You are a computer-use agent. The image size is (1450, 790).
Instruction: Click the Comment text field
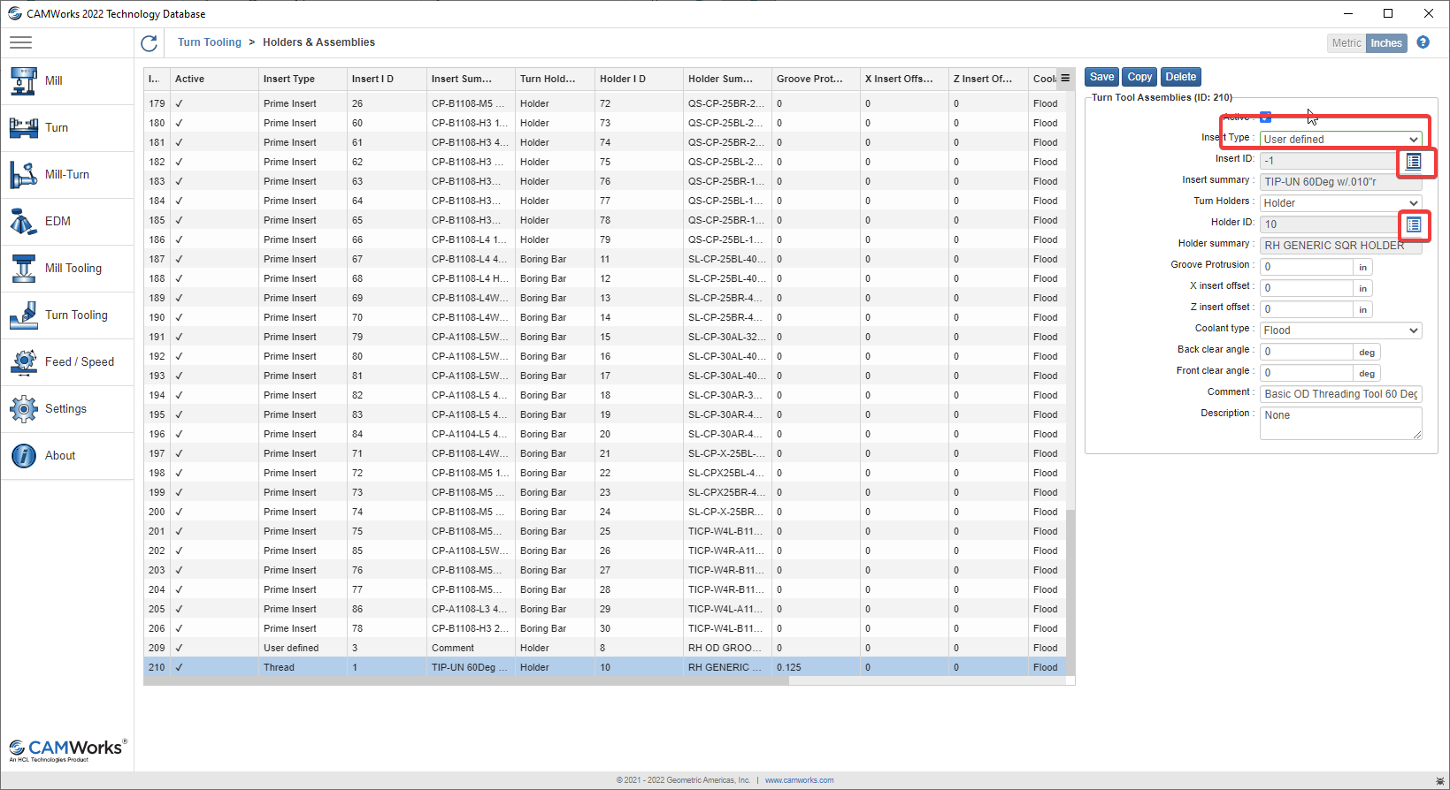(x=1340, y=393)
